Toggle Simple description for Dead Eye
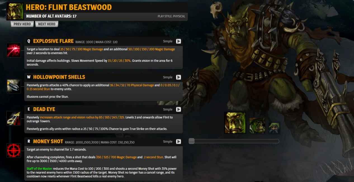 168,109
